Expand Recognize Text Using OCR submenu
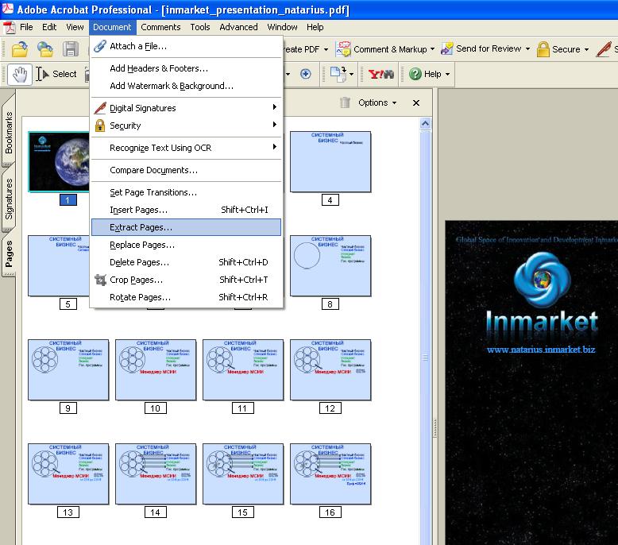The width and height of the screenshot is (618, 545). (x=186, y=148)
